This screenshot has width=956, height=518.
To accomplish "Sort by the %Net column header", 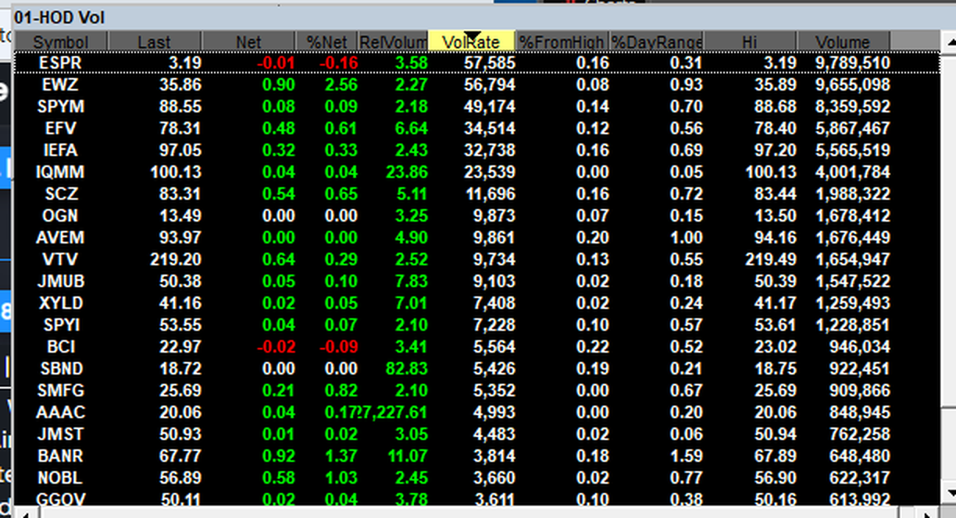I will (326, 42).
